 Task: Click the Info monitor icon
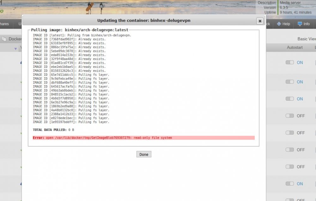tap(300, 24)
